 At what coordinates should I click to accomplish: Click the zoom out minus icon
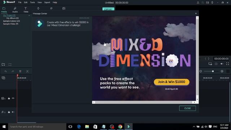point(201,71)
